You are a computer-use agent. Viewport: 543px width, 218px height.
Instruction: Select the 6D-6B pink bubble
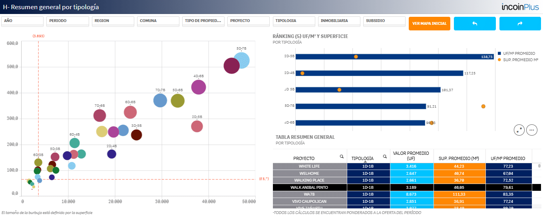click(x=130, y=112)
